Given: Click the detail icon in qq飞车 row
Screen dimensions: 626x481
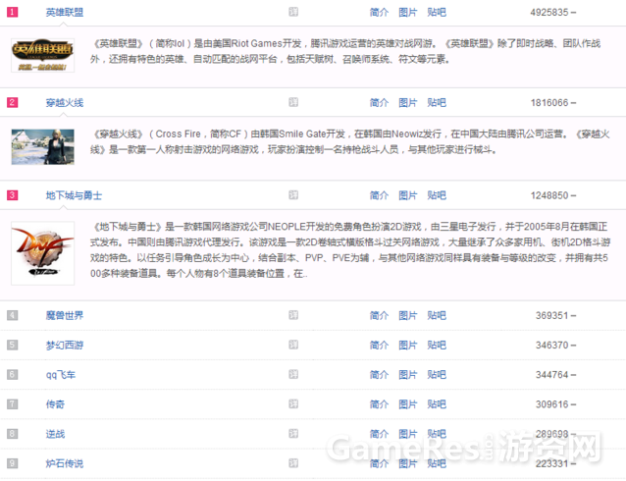Looking at the screenshot, I should tap(293, 374).
